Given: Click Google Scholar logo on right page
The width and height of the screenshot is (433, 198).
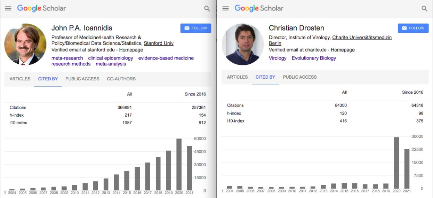Looking at the screenshot, I should point(259,8).
